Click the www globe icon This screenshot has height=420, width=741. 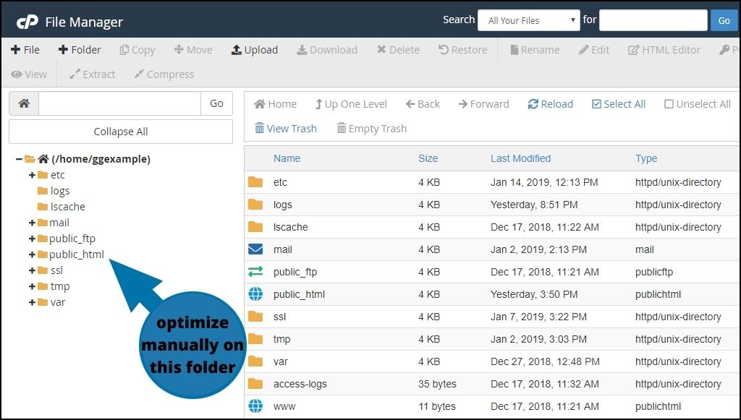click(x=255, y=406)
